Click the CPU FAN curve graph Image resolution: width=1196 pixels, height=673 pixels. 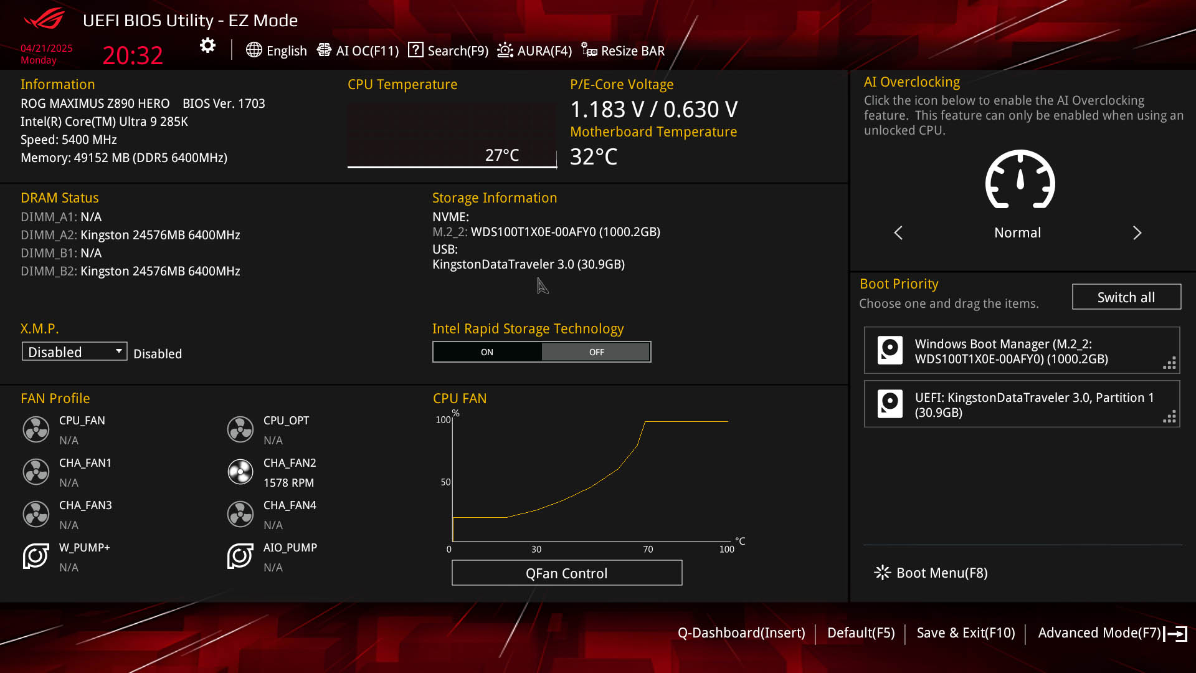point(589,480)
